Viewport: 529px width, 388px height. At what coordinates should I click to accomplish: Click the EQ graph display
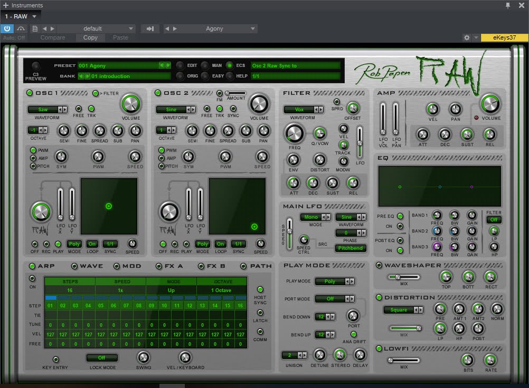pos(440,186)
